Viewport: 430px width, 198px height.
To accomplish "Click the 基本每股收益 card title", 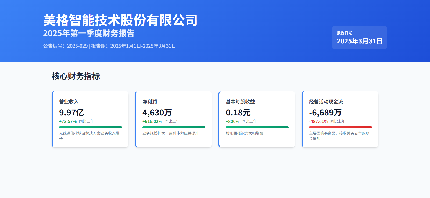I will pyautogui.click(x=240, y=102).
